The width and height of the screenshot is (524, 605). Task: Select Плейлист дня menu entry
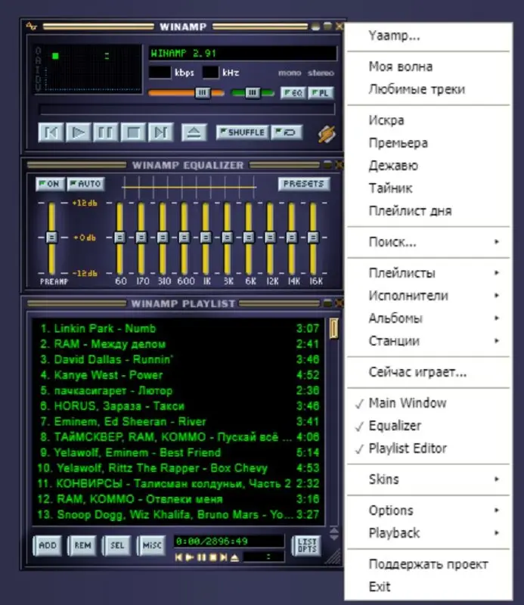(428, 211)
